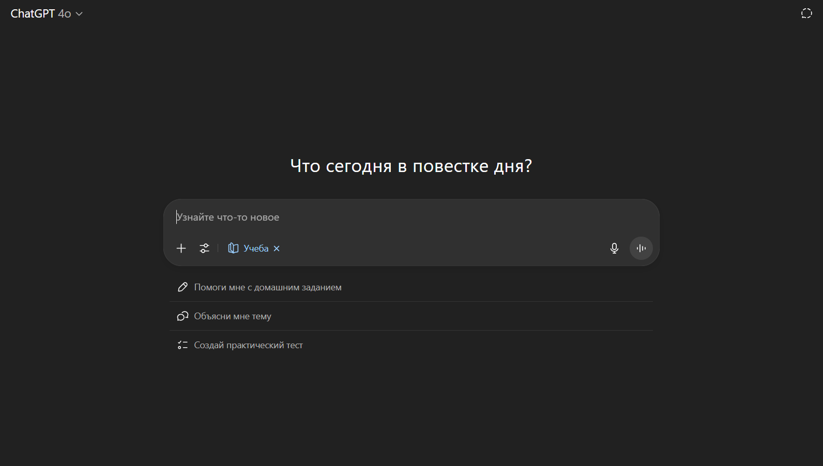Click the plus icon to add attachments
Viewport: 823px width, 466px height.
click(x=181, y=248)
